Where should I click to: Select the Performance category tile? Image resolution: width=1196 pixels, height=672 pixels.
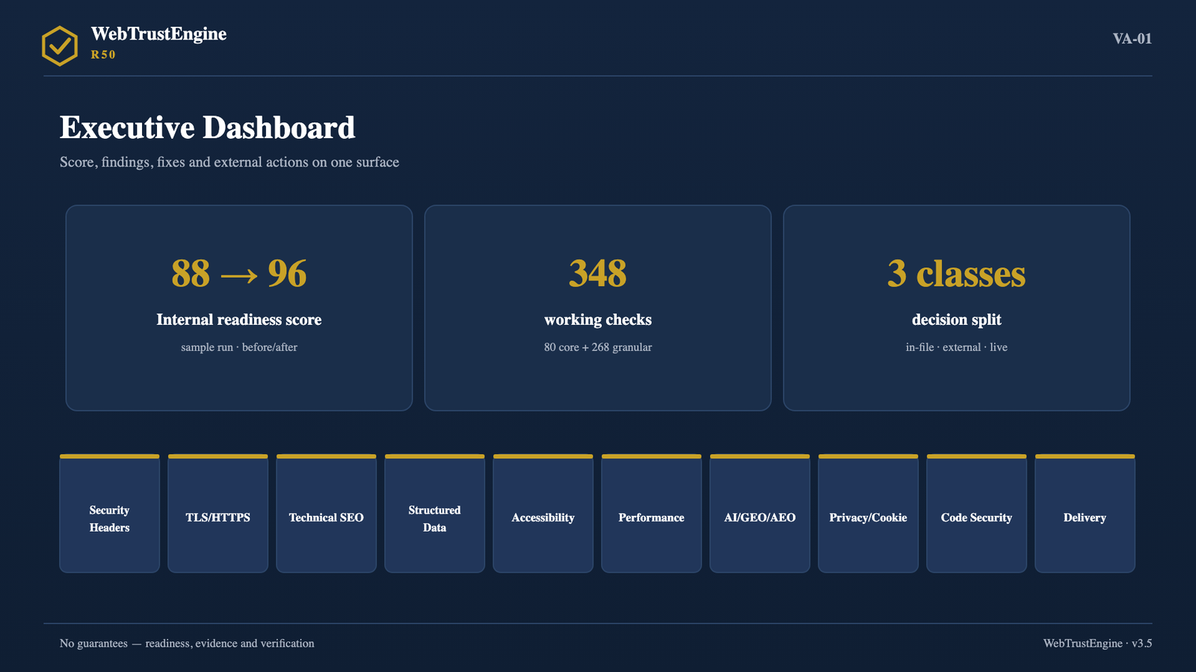652,514
